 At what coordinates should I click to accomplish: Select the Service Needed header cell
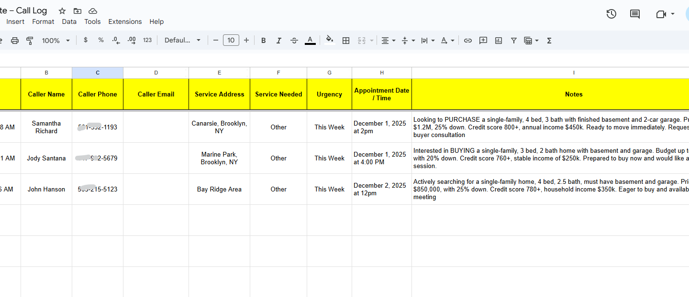pyautogui.click(x=278, y=94)
